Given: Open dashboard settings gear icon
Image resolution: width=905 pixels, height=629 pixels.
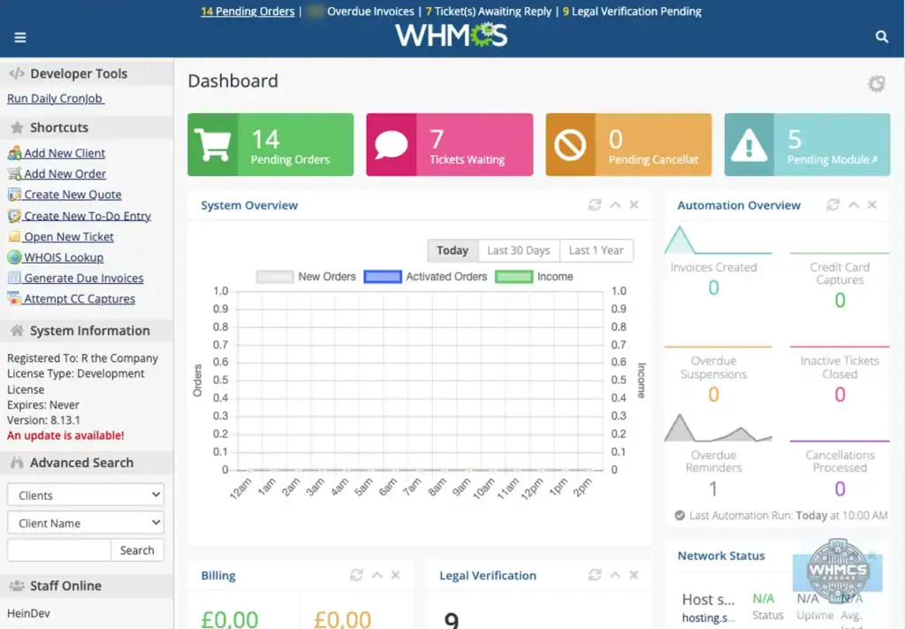Looking at the screenshot, I should tap(877, 84).
